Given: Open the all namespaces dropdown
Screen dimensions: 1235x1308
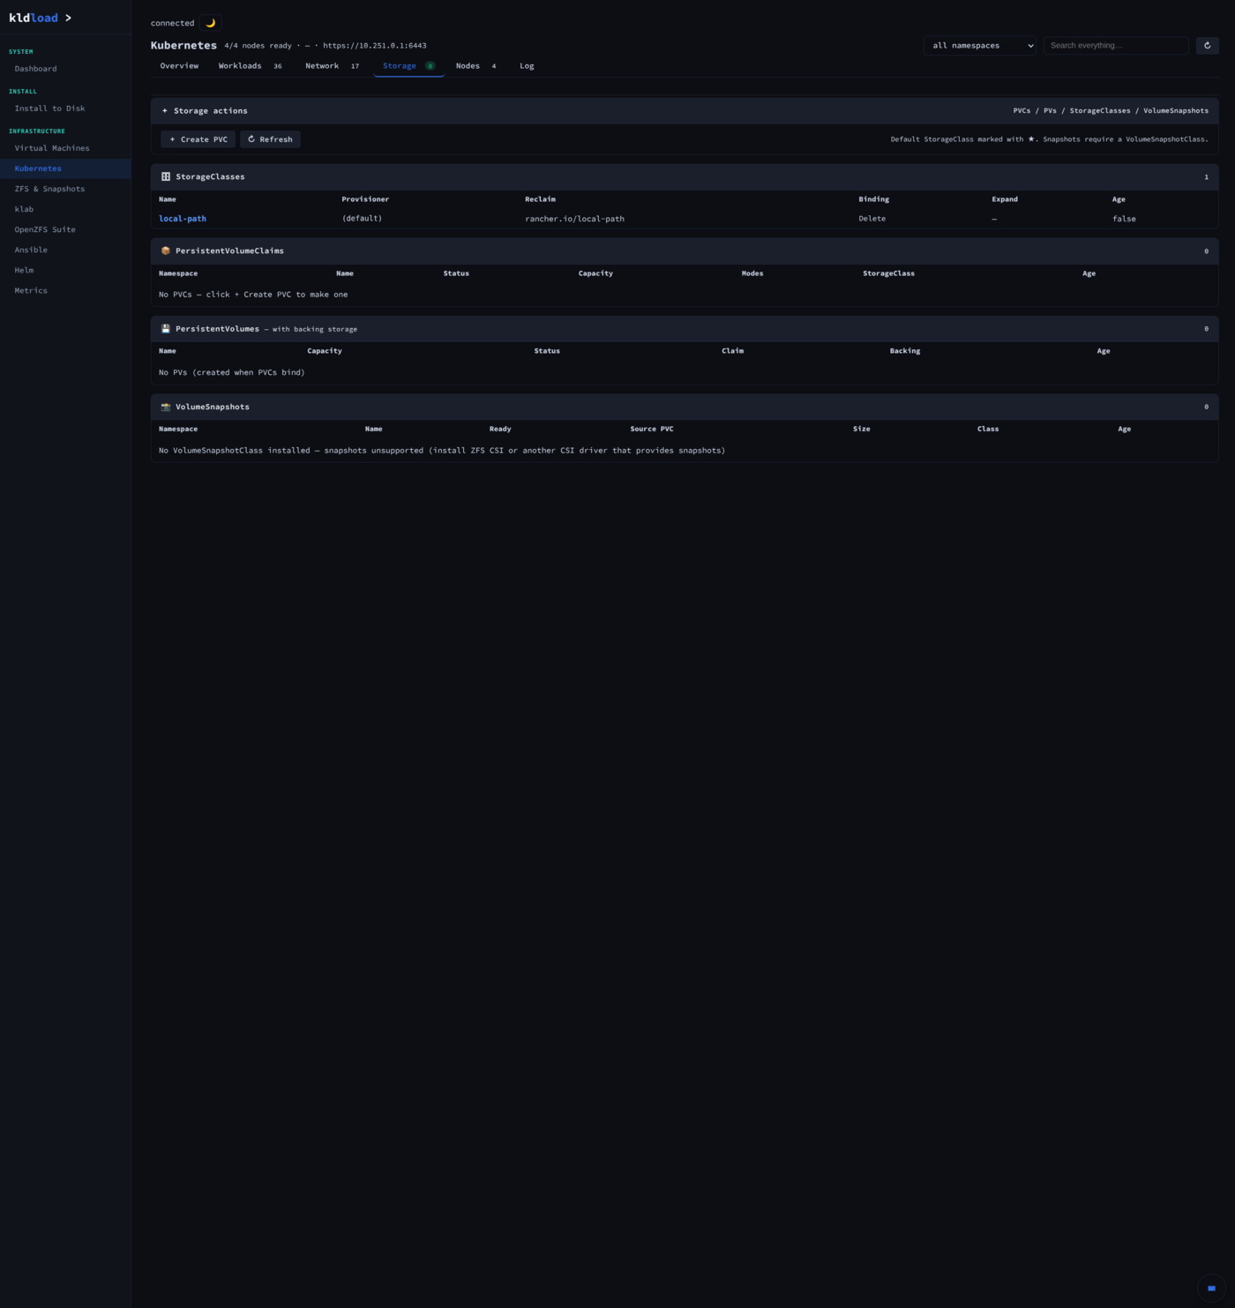Looking at the screenshot, I should 979,45.
